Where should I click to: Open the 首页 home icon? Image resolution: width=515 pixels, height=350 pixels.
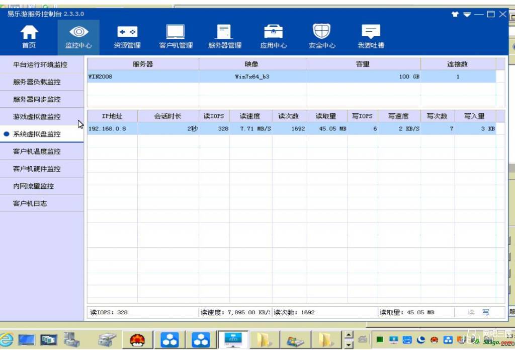pyautogui.click(x=29, y=37)
